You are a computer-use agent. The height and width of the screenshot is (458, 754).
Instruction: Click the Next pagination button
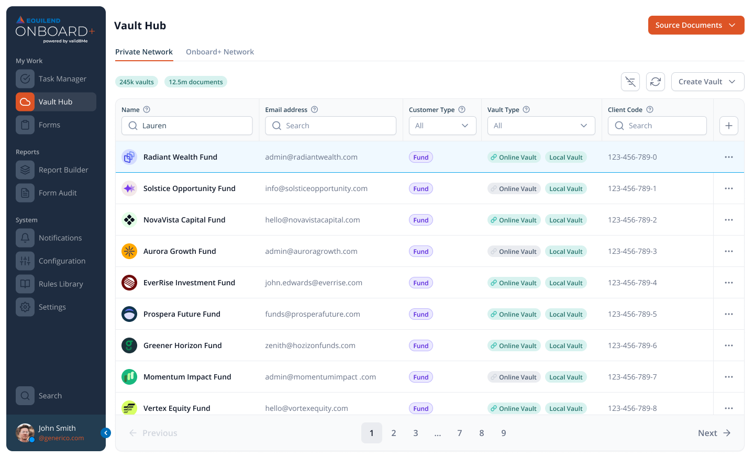pos(714,433)
